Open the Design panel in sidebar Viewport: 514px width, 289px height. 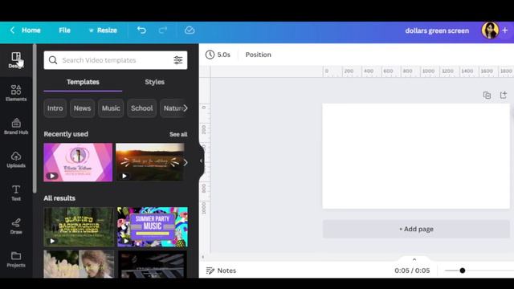point(16,60)
